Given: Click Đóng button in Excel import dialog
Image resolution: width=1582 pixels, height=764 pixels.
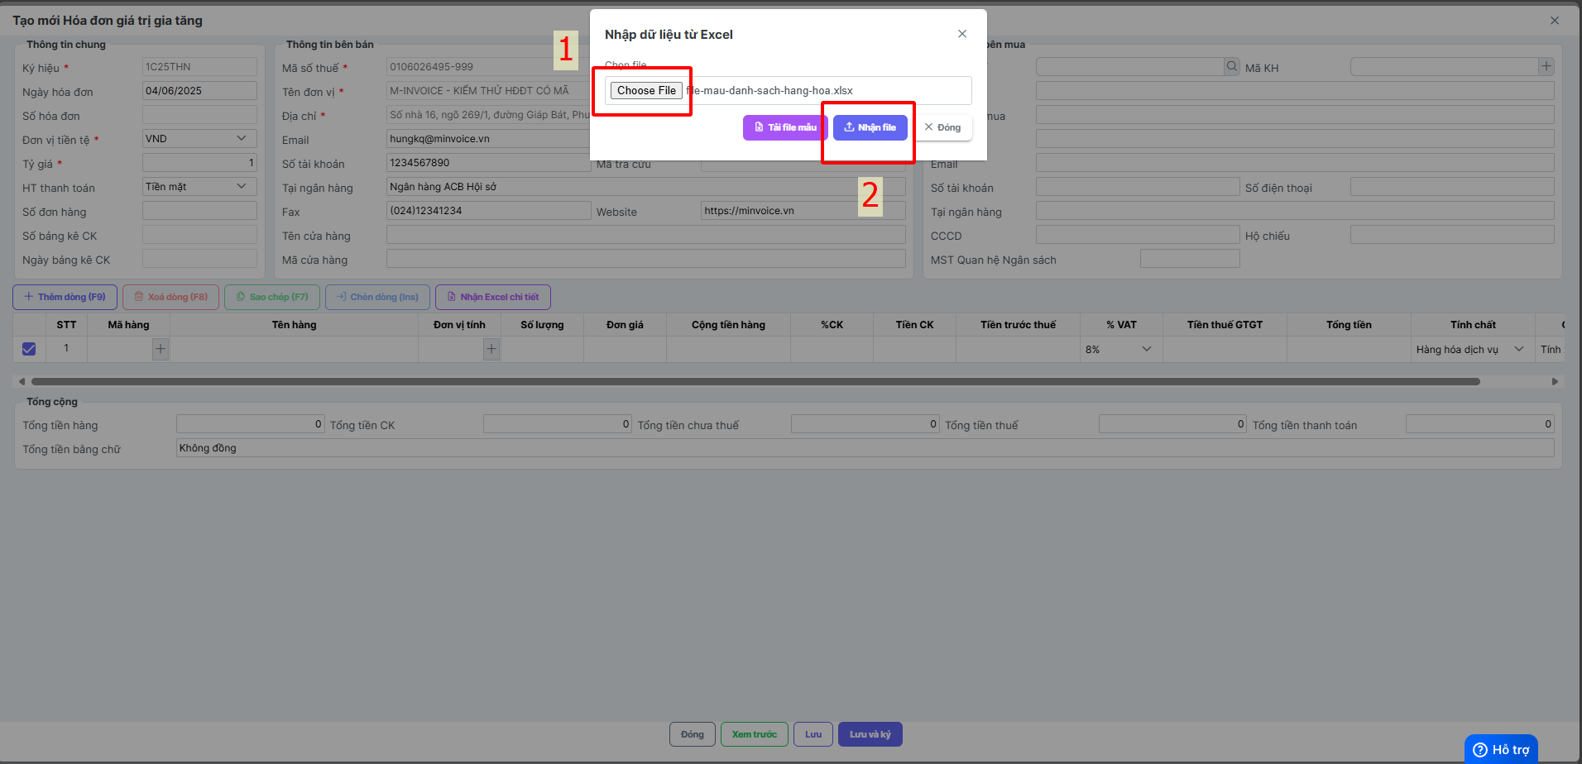Looking at the screenshot, I should pos(942,127).
